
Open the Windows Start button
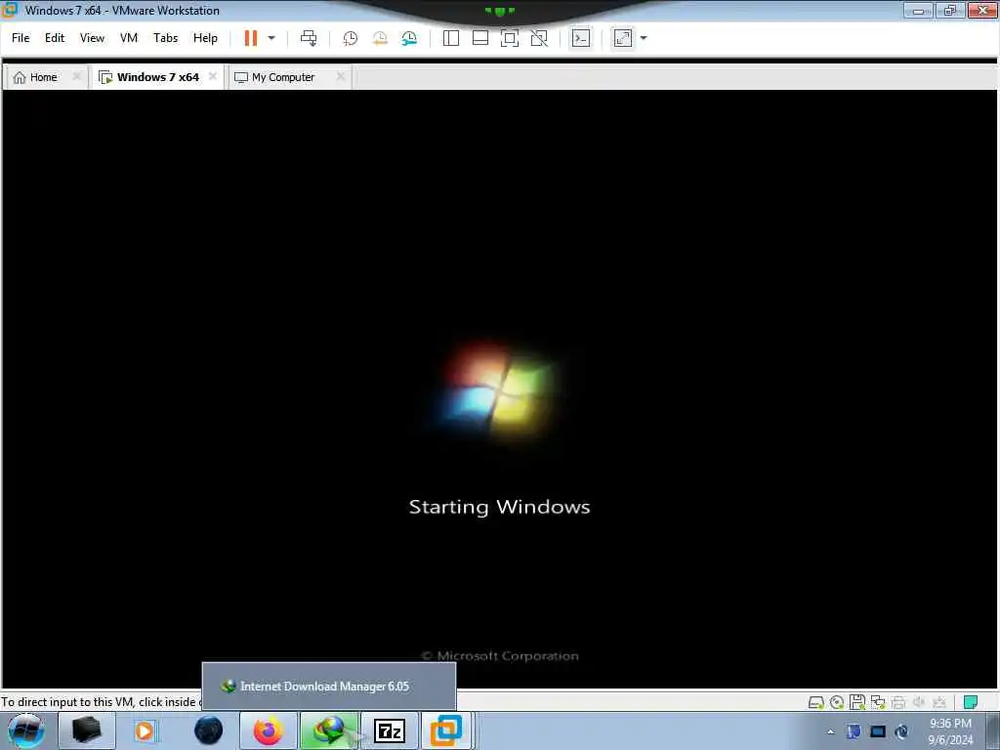coord(26,730)
